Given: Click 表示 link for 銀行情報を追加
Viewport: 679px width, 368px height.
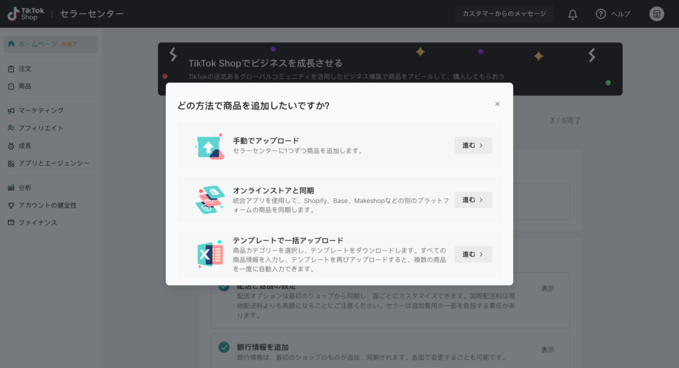Looking at the screenshot, I should point(548,349).
